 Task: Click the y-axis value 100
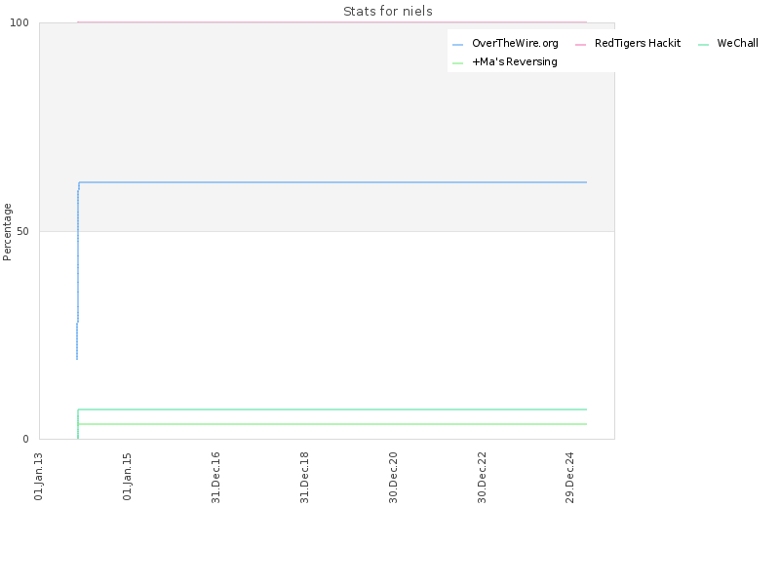tap(19, 22)
